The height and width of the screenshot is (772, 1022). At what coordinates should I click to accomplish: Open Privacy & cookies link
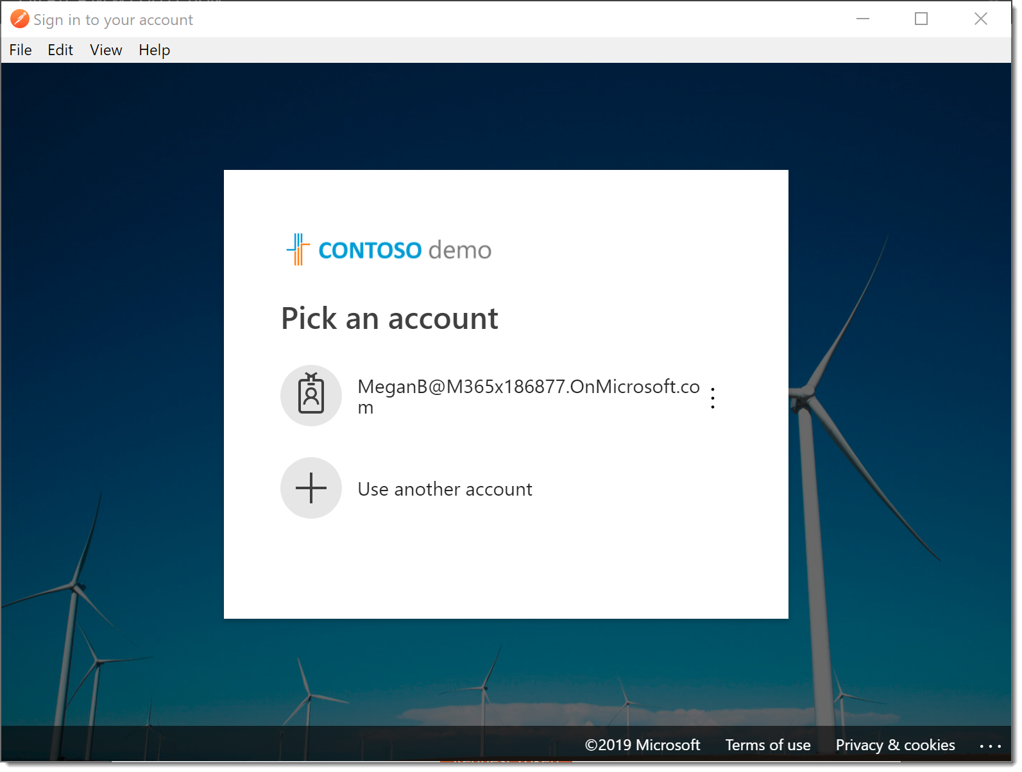895,745
